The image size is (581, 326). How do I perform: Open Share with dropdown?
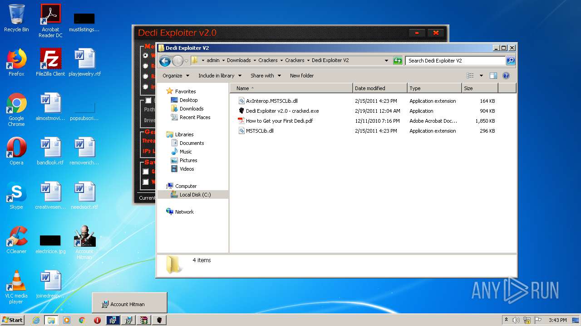(266, 76)
